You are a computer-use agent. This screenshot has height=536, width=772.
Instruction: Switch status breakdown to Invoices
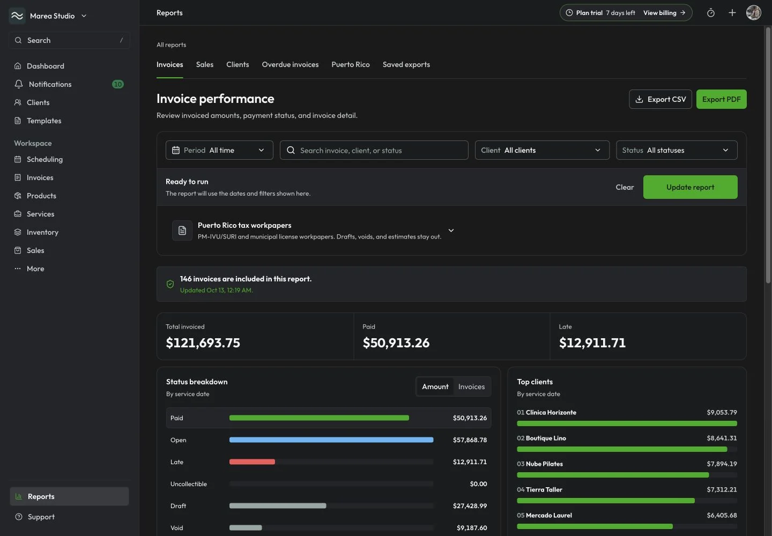coord(471,386)
